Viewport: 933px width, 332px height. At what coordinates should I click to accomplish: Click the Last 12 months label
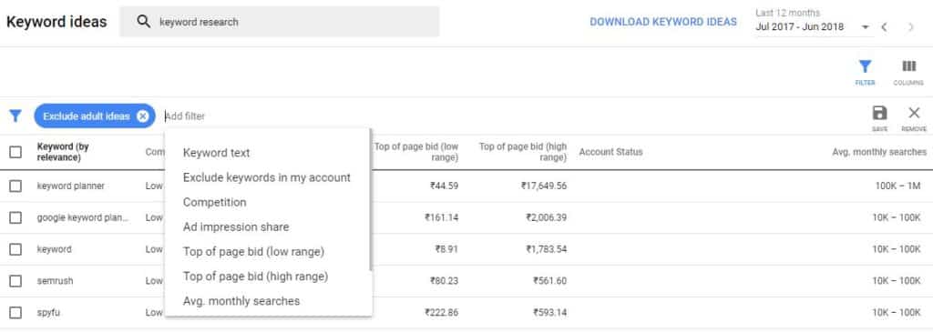pos(788,13)
